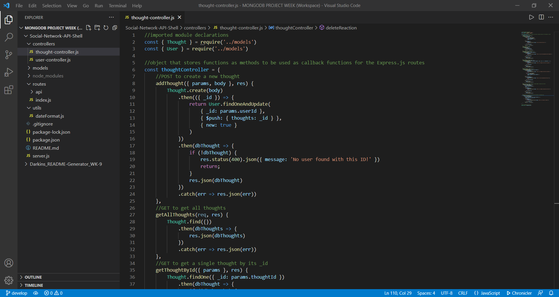The height and width of the screenshot is (297, 559).
Task: Open the Run menu
Action: point(99,6)
